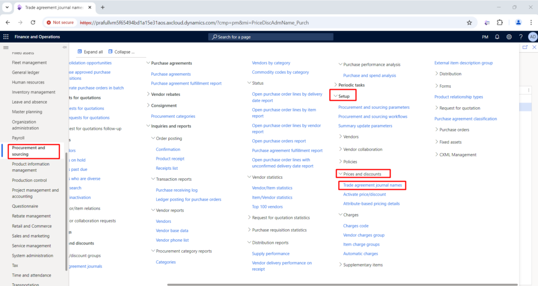Open Purchase agreement fulfillment report under Purchase agreements
This screenshot has height=286, width=538.
pyautogui.click(x=187, y=84)
